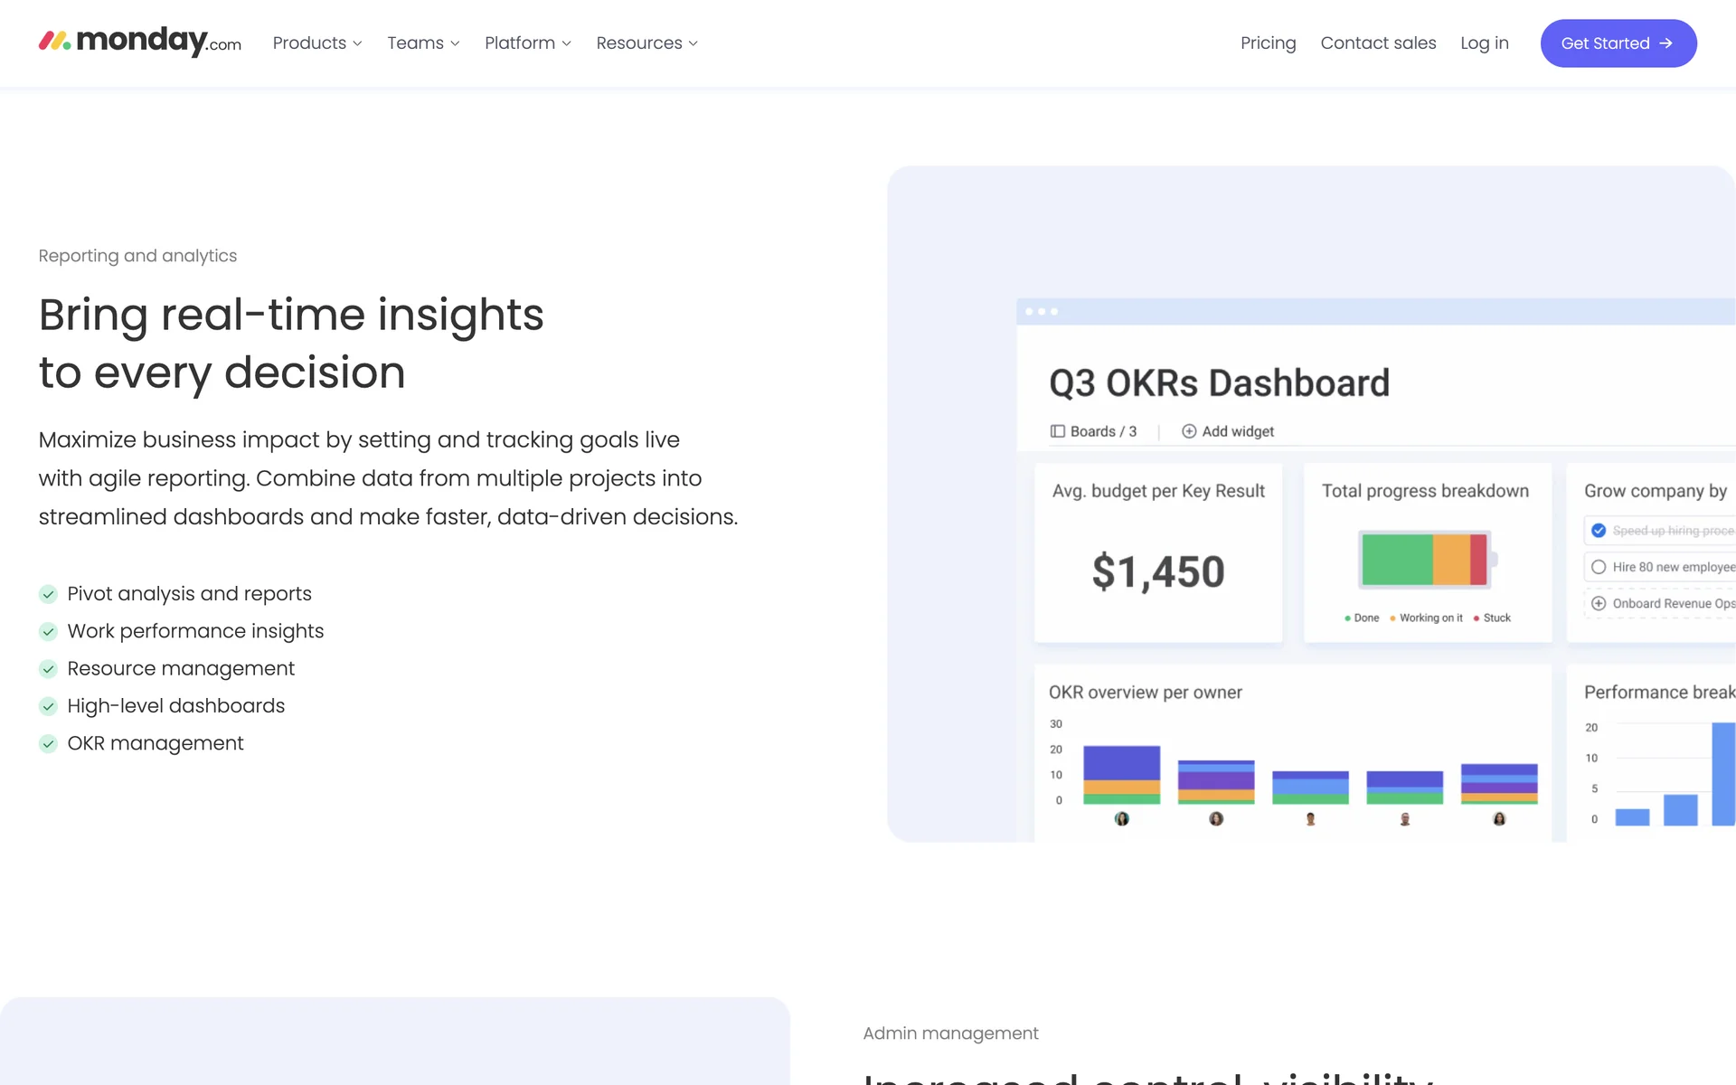1736x1085 pixels.
Task: Click arrow icon in Get Started button
Action: (x=1666, y=43)
